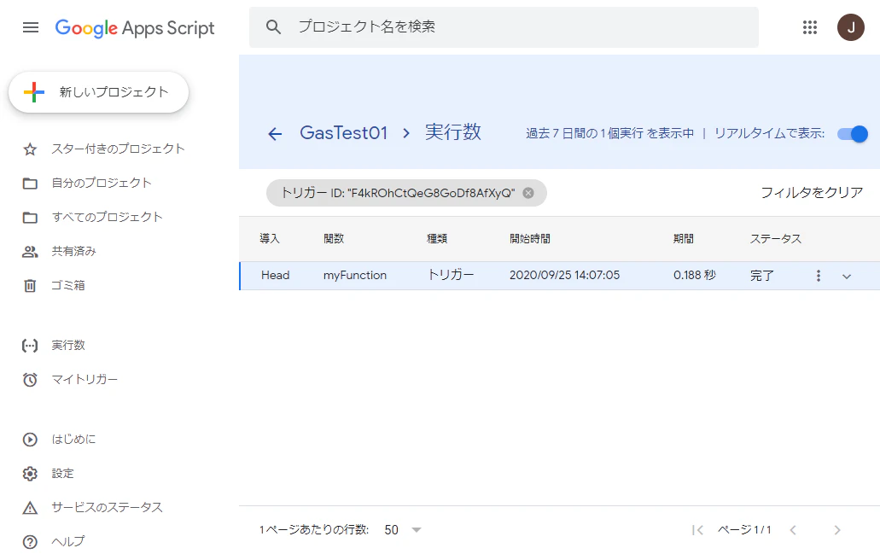Click the warning triangle service status icon

pyautogui.click(x=30, y=508)
